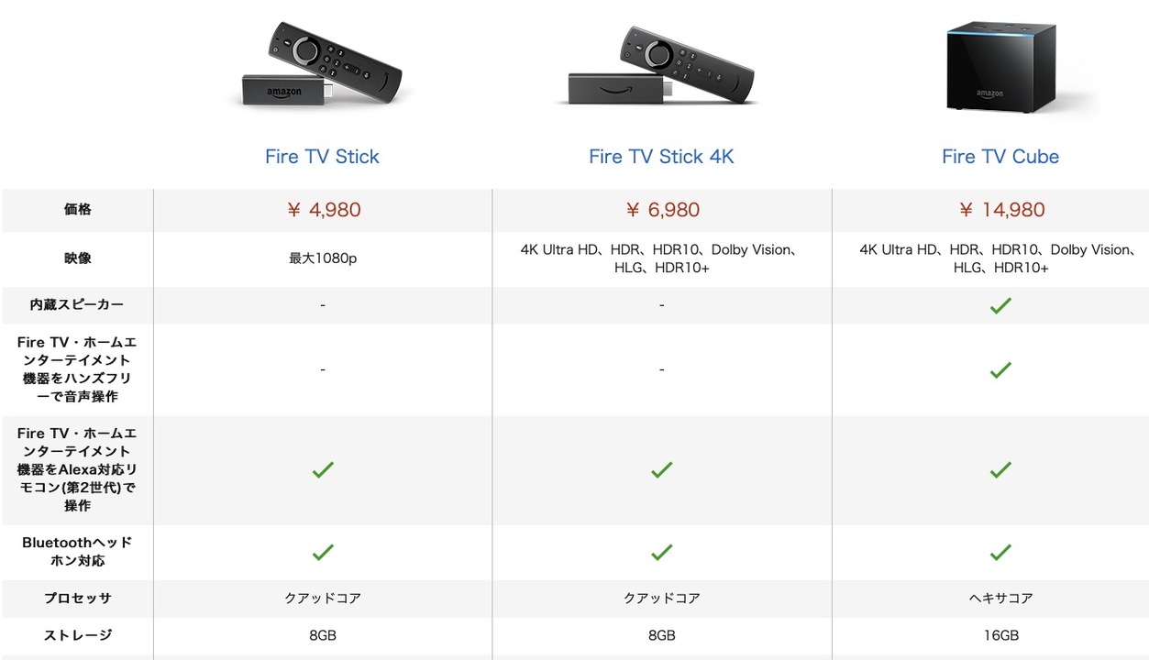Viewport: 1149px width, 660px height.
Task: Click Fire TV Stick 4K Bluetooth checkmark
Action: coord(661,552)
